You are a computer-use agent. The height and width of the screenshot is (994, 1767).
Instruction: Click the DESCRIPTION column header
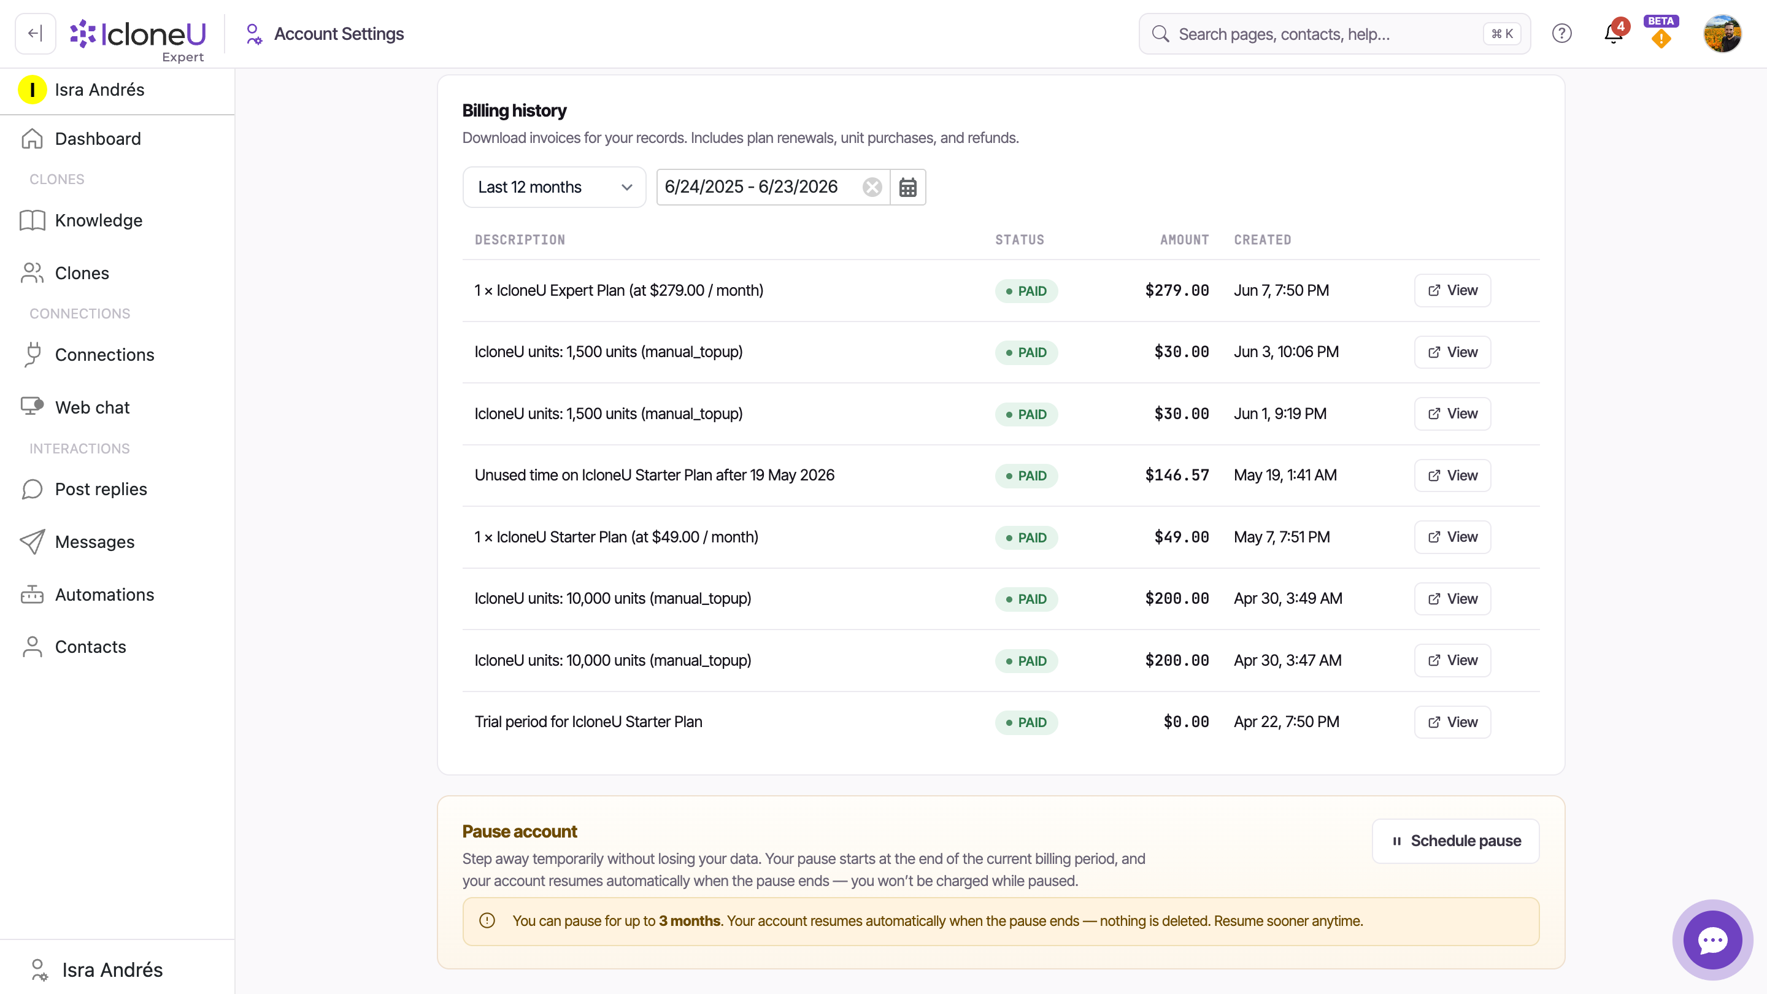click(x=520, y=240)
